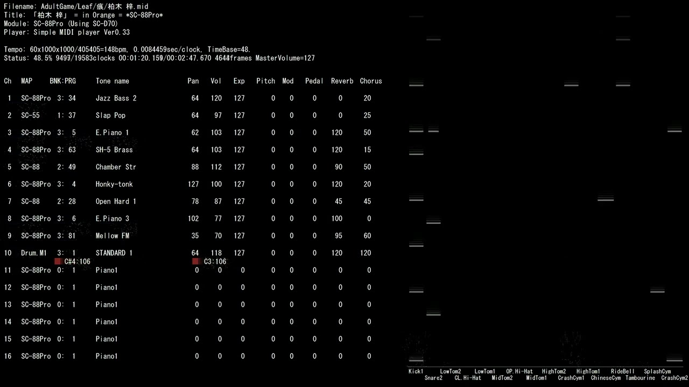
Task: Click the MAP column header
Action: coord(26,81)
